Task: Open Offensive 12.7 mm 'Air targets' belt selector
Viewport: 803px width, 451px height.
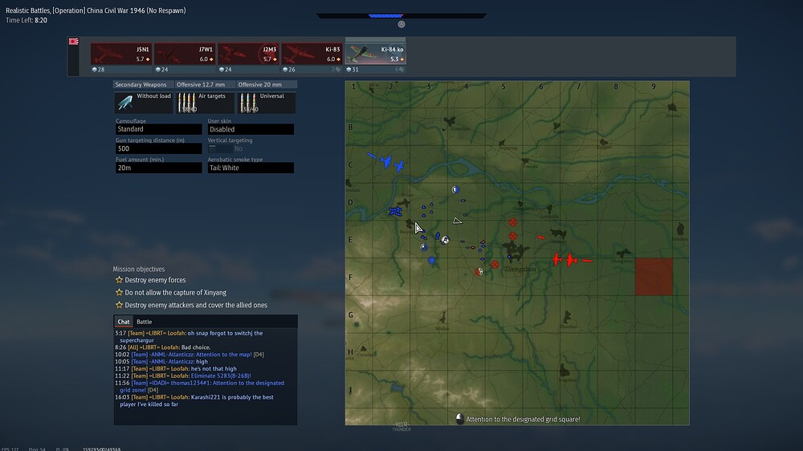Action: coord(204,103)
